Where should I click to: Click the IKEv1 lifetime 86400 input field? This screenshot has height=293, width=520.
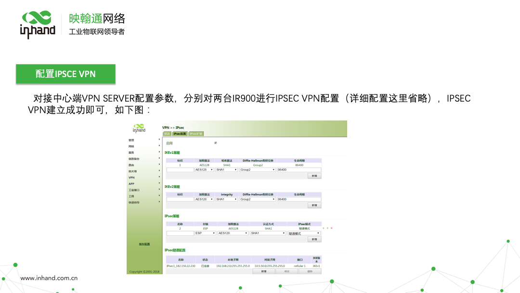click(299, 170)
